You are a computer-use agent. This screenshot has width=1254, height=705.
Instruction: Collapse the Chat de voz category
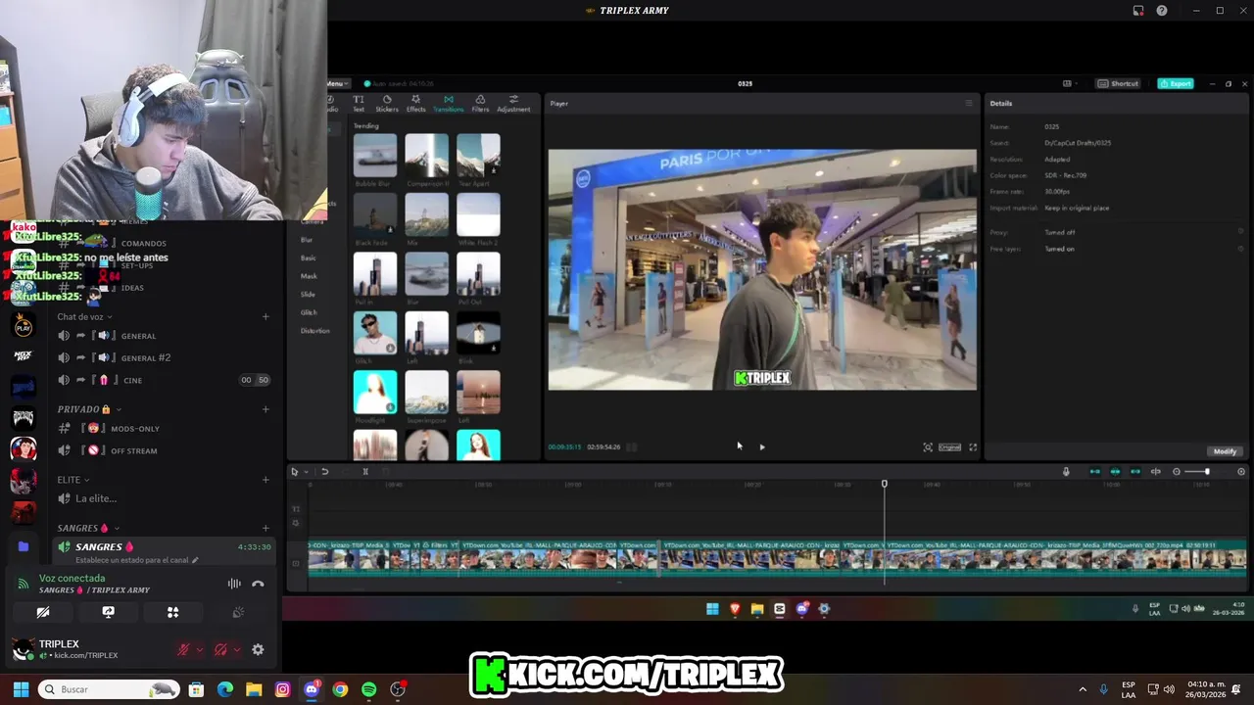click(x=84, y=317)
